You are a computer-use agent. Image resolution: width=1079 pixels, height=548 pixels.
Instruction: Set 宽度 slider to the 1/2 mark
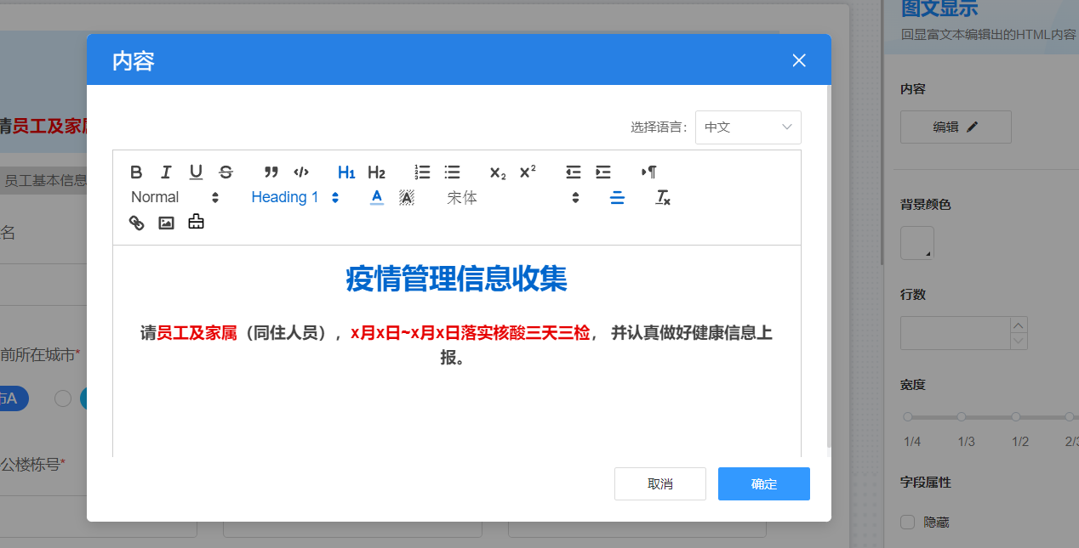[x=1015, y=417]
